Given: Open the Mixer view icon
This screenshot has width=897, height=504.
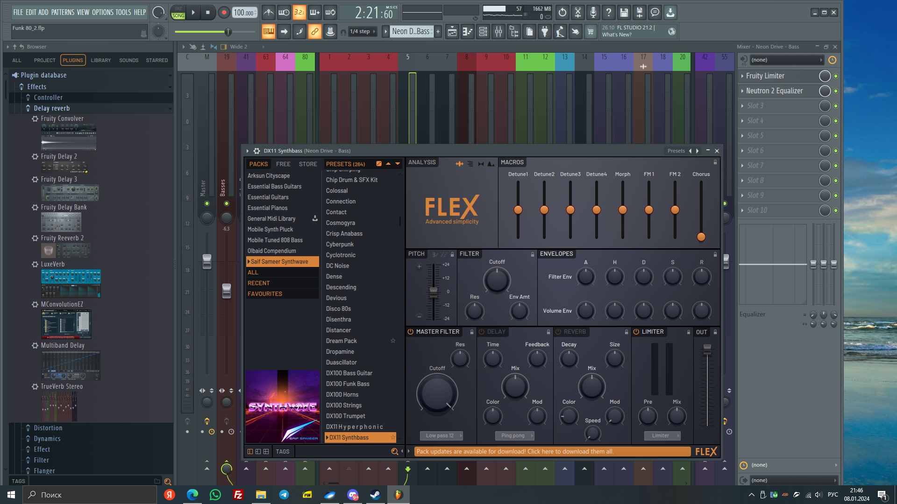Looking at the screenshot, I should 498,32.
